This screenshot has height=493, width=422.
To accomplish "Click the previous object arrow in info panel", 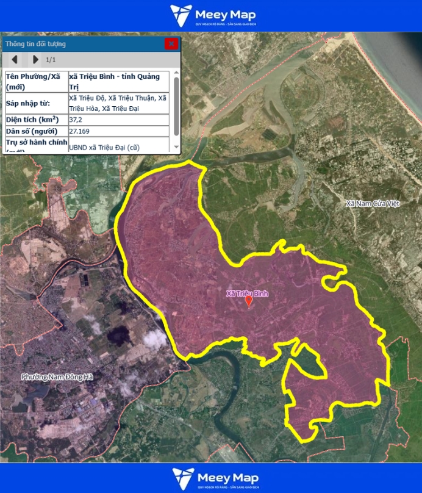I will click(x=15, y=60).
